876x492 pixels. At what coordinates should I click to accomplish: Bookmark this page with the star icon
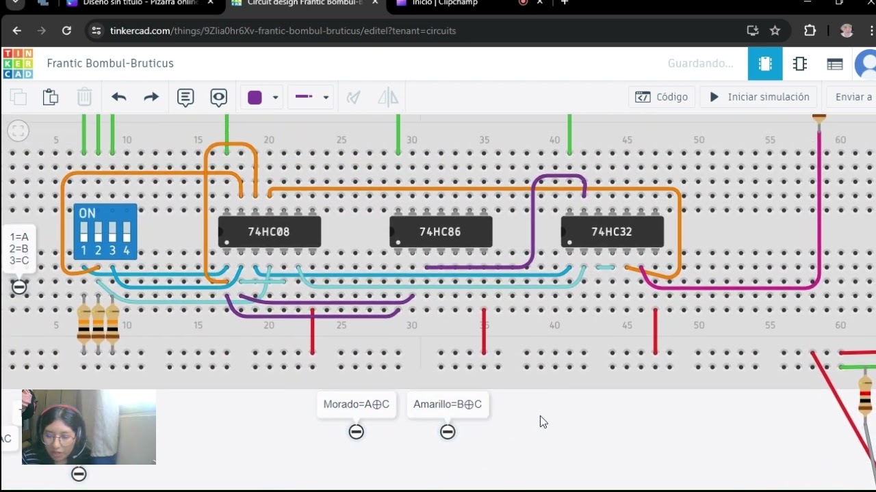775,31
